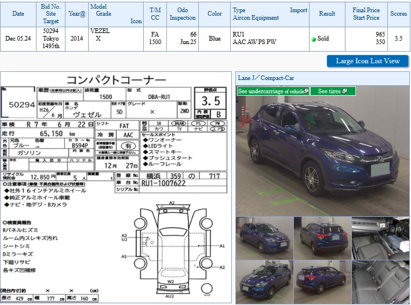Click the 3.5 grade on auction sheet

(x=210, y=101)
